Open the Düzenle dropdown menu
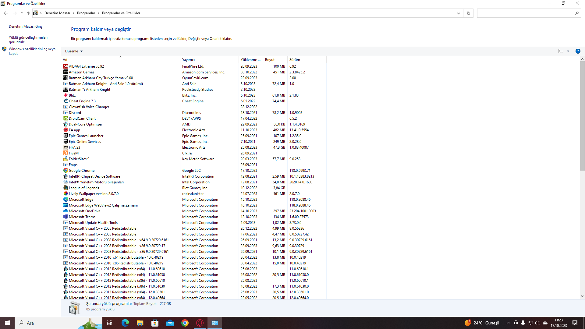 coord(74,51)
